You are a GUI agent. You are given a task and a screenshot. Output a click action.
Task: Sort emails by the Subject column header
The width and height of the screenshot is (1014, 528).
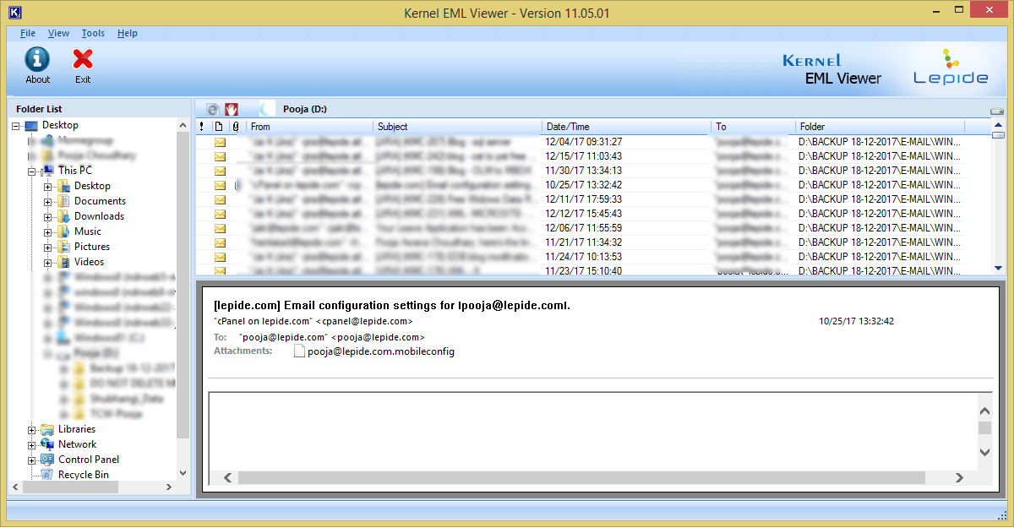click(458, 127)
